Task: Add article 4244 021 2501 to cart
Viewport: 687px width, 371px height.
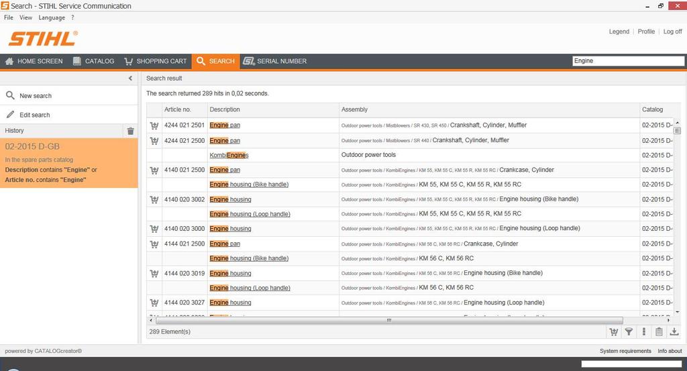Action: point(154,125)
